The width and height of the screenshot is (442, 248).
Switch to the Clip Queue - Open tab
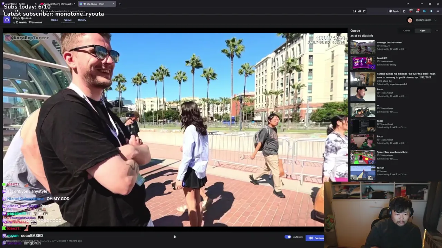[x=97, y=4]
